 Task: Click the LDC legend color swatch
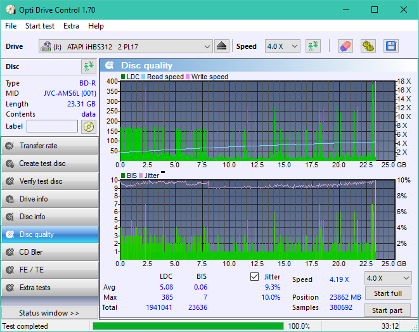pyautogui.click(x=123, y=77)
